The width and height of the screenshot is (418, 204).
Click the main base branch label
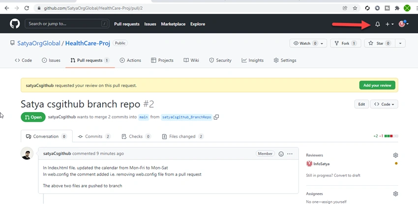[x=144, y=117]
